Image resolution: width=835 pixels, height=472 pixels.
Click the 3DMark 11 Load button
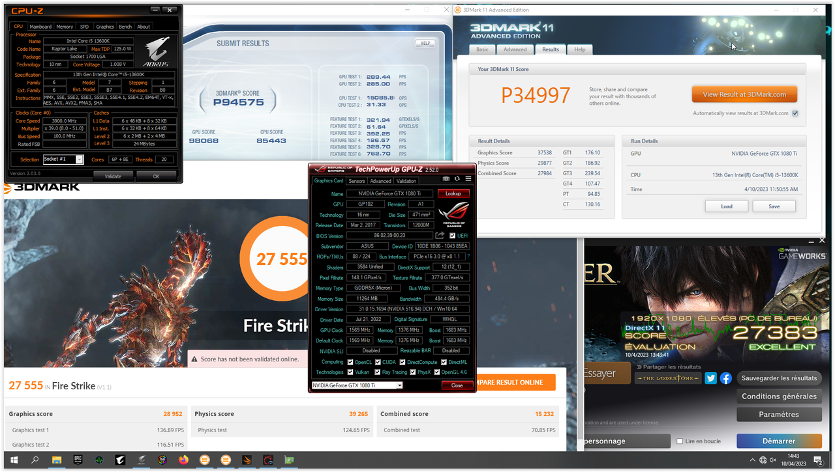coord(727,206)
